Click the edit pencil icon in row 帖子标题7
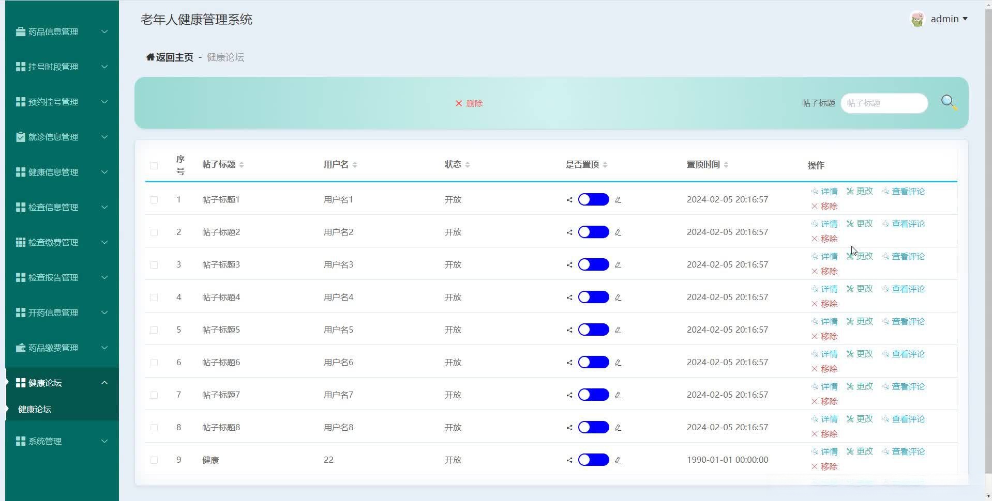This screenshot has height=501, width=992. [x=618, y=395]
